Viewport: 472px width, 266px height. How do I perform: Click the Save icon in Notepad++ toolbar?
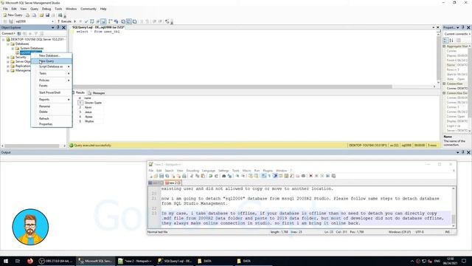[162, 176]
